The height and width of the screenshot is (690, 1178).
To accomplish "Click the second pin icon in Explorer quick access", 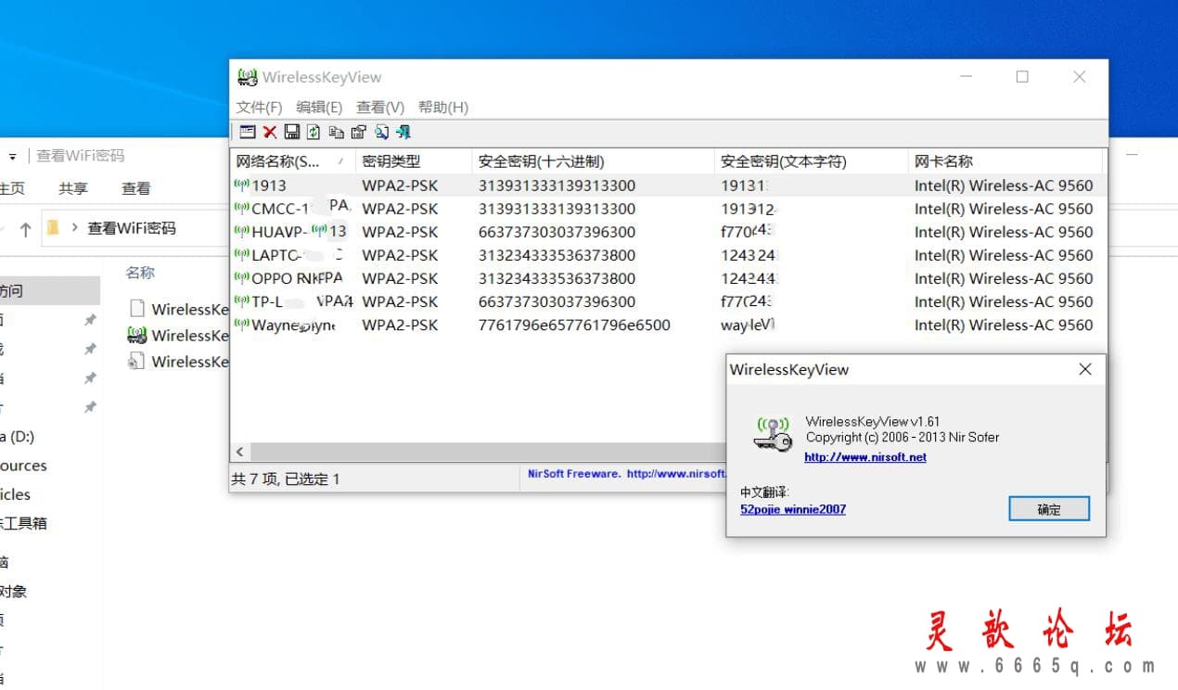I will point(90,349).
